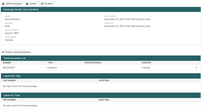Click the Passenger Details panel header
Image resolution: width=203 pixels, height=111 pixels.
click(x=21, y=9)
